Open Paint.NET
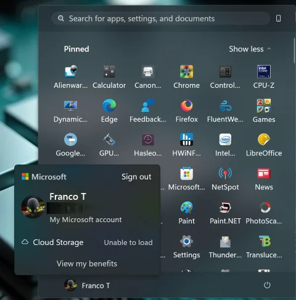296x300 pixels. click(x=225, y=213)
